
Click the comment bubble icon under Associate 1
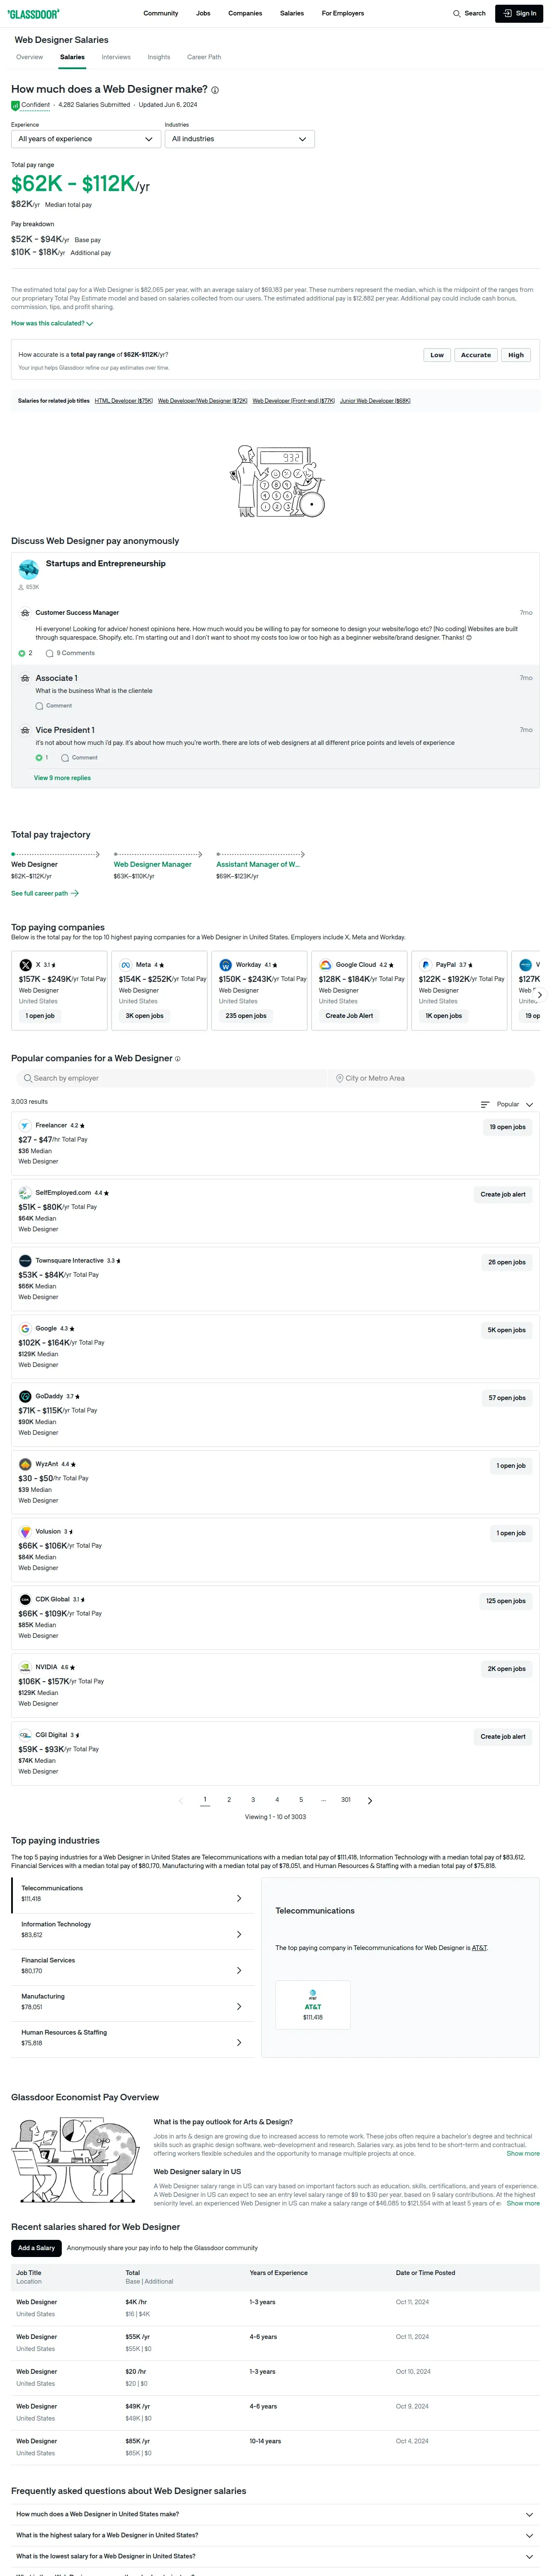pos(40,706)
